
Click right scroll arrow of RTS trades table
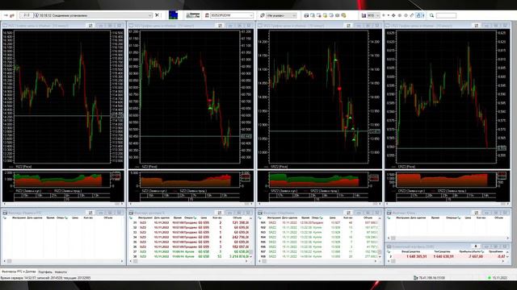point(122,261)
